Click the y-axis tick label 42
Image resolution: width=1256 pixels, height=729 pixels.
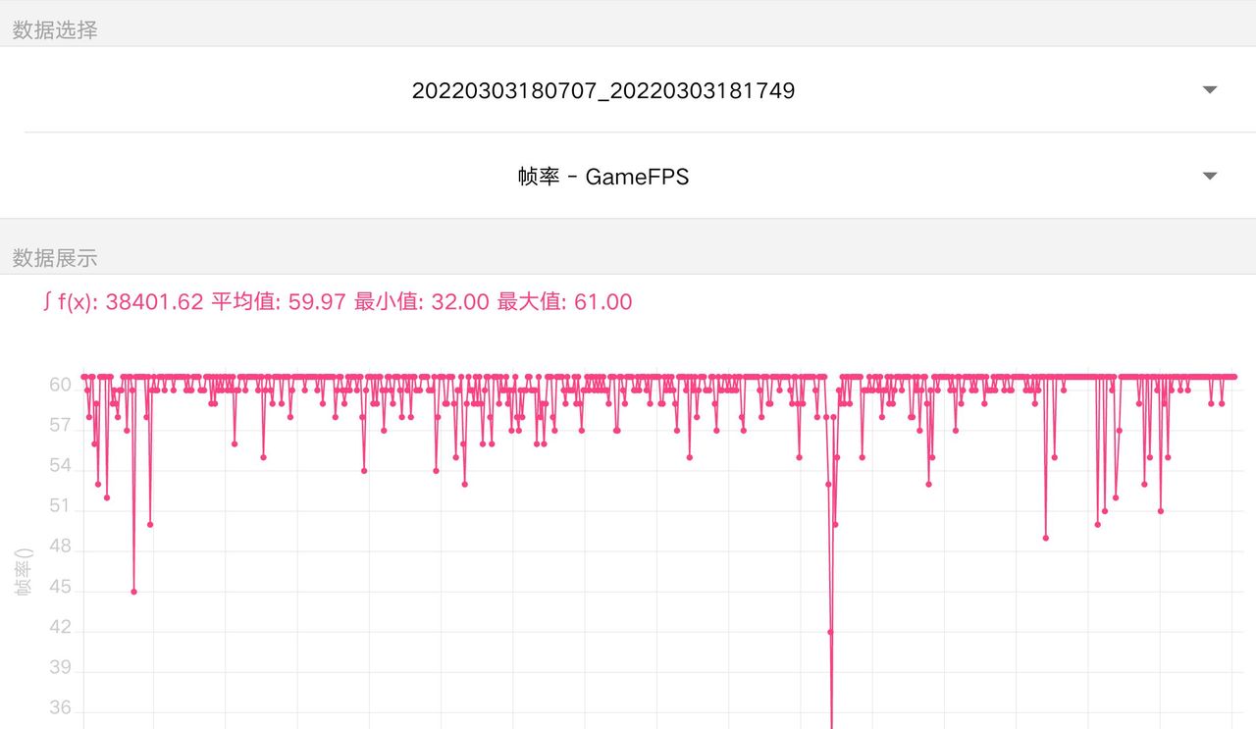coord(60,627)
